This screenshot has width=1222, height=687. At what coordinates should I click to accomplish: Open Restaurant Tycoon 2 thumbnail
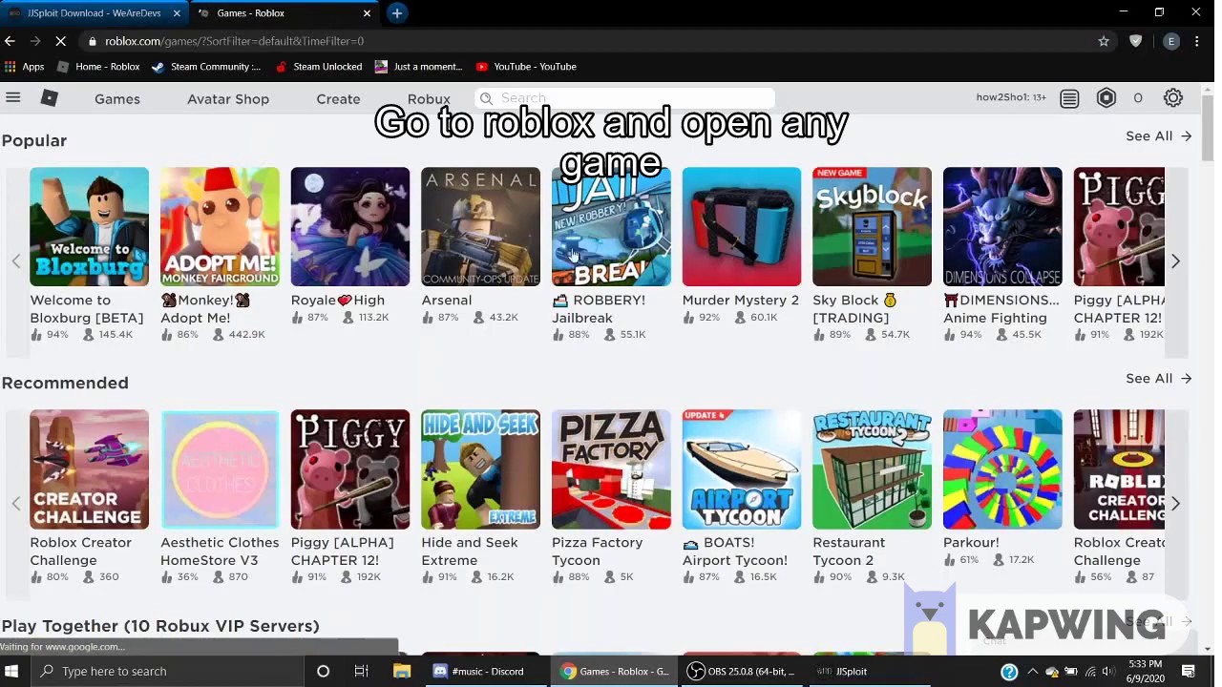tap(872, 468)
